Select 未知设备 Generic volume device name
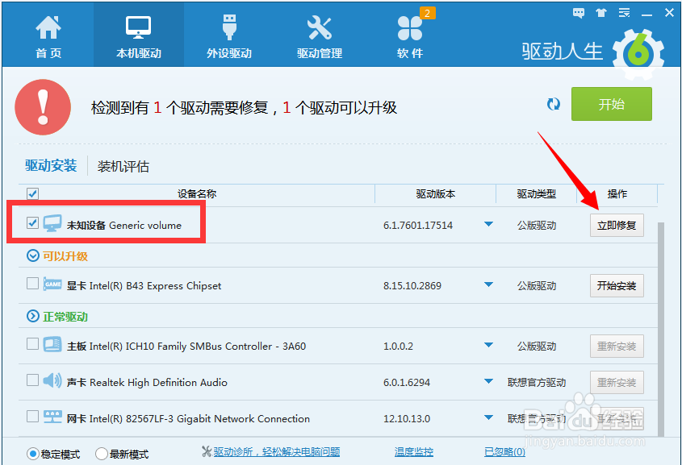The height and width of the screenshot is (465, 682). point(124,226)
